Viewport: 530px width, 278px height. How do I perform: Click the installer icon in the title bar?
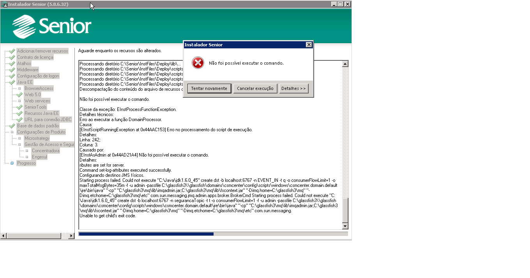pyautogui.click(x=5, y=5)
